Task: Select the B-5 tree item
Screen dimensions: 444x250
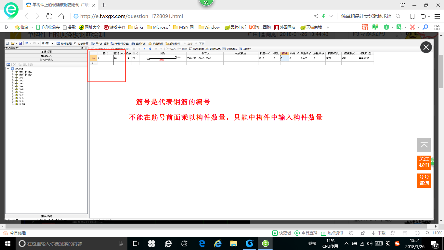Action: 21,89
